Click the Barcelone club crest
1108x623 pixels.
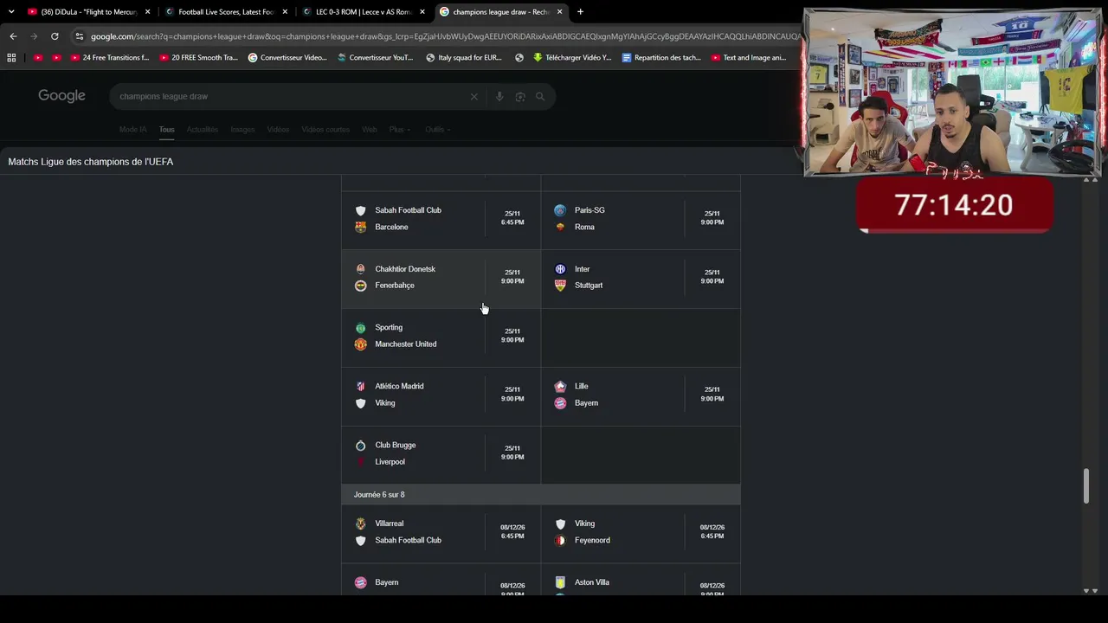point(361,228)
